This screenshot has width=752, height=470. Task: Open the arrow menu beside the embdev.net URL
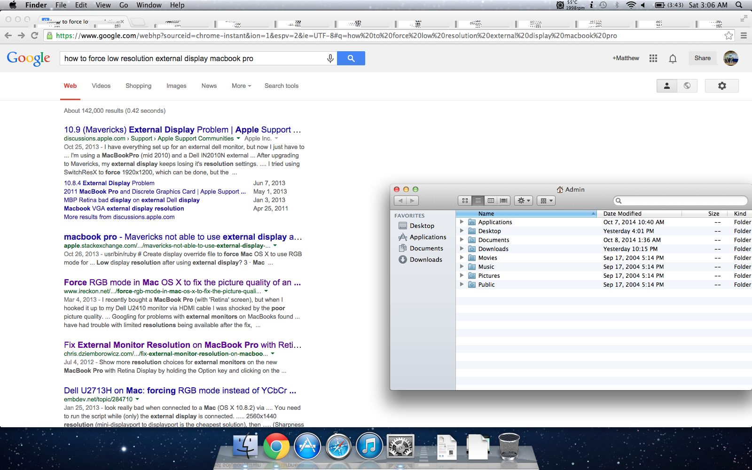(137, 399)
